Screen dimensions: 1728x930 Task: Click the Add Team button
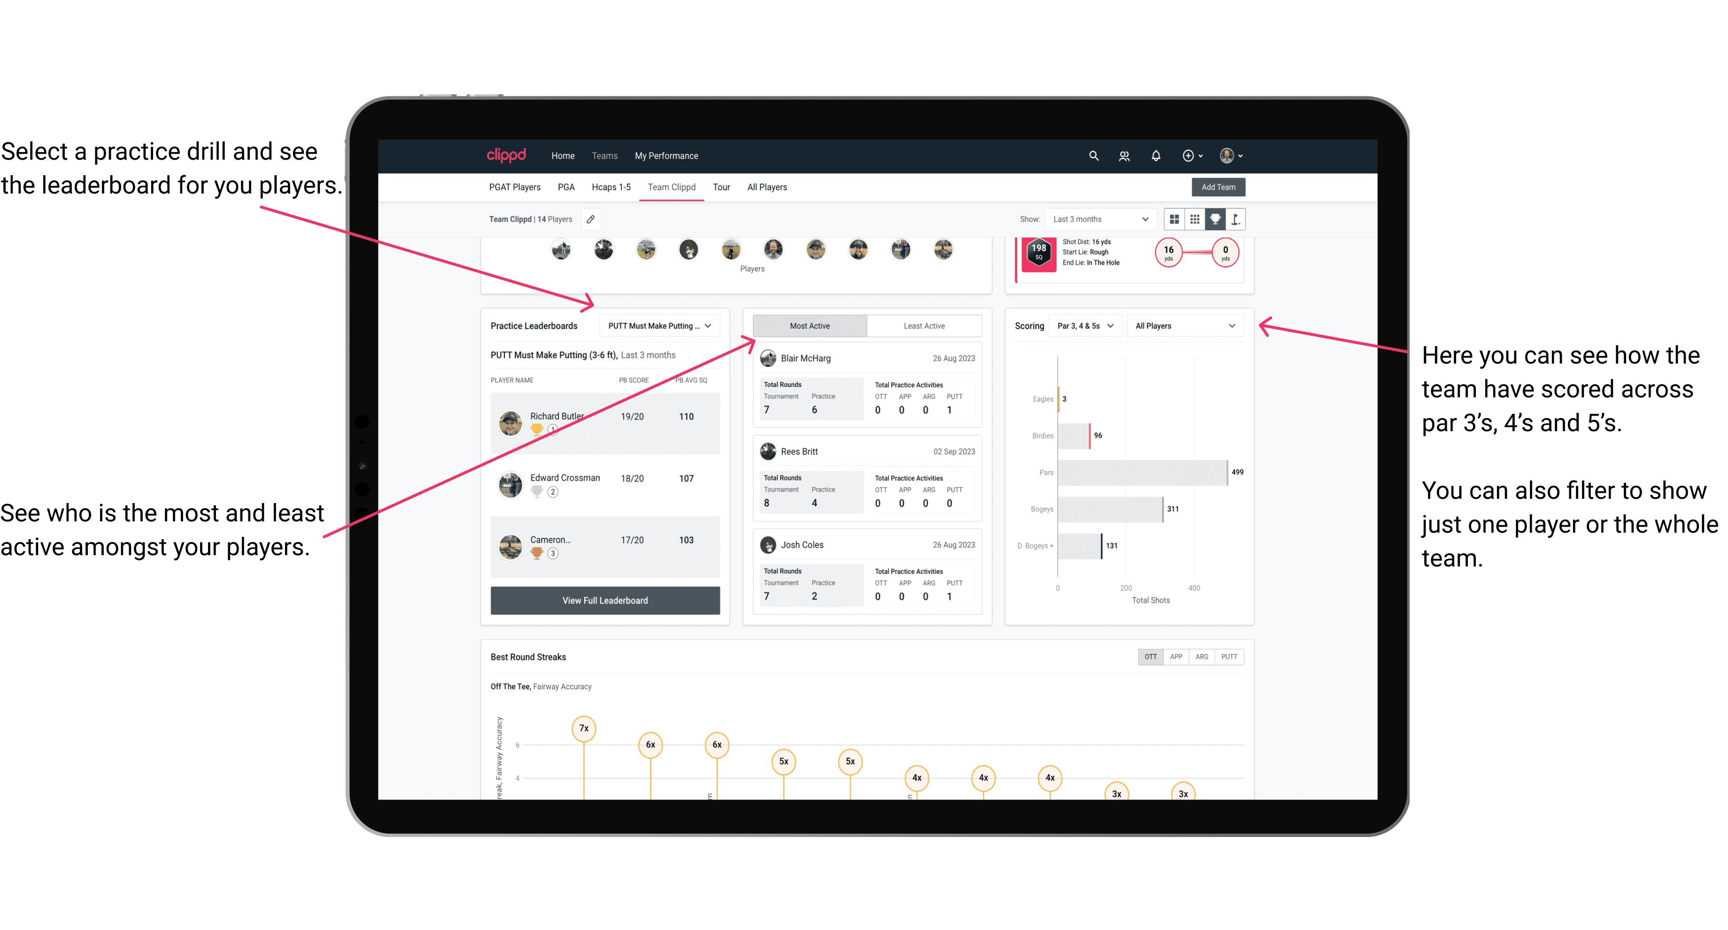point(1218,186)
